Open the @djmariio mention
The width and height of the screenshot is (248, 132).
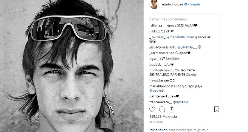pyautogui.click(x=180, y=102)
